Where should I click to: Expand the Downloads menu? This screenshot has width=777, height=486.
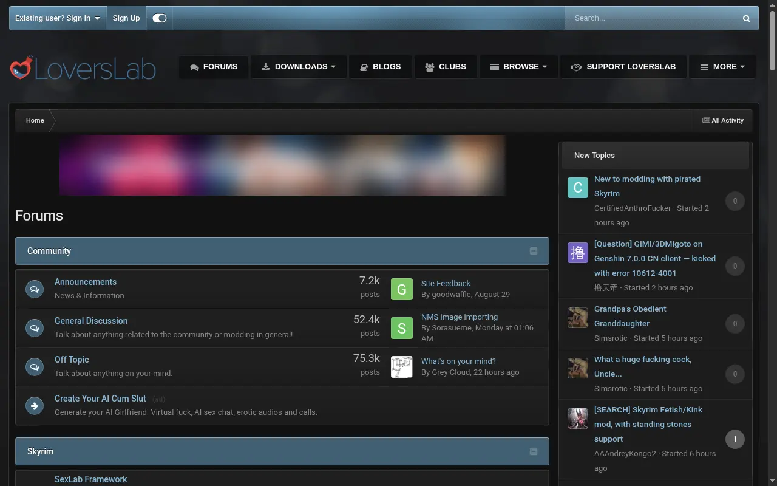pos(299,67)
